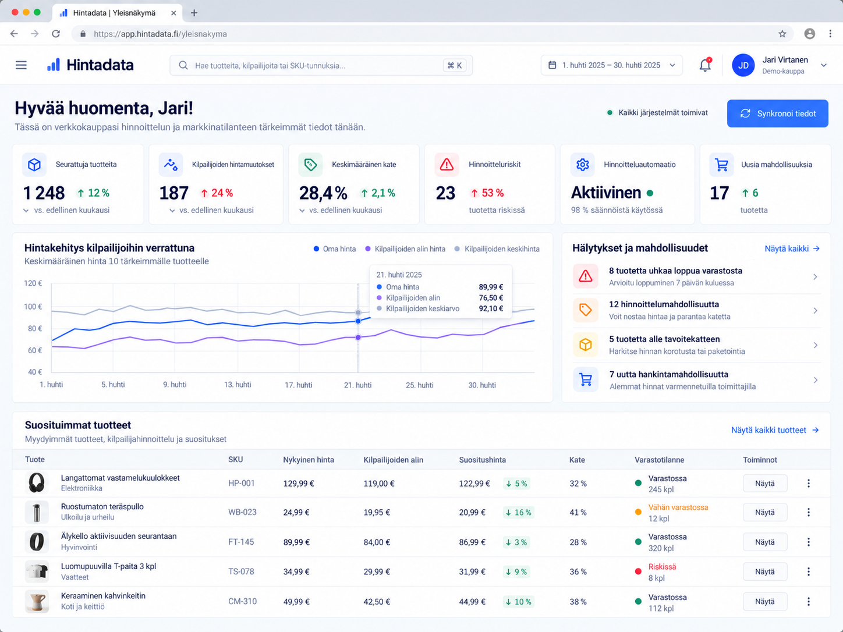The height and width of the screenshot is (632, 843).
Task: Open more actions for Langattomat vastamelukuulokkeet
Action: [x=809, y=484]
